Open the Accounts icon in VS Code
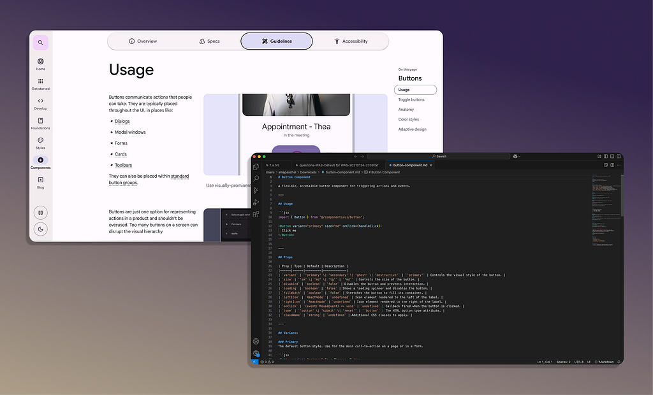Screen dimensions: 653x395 click(x=256, y=341)
